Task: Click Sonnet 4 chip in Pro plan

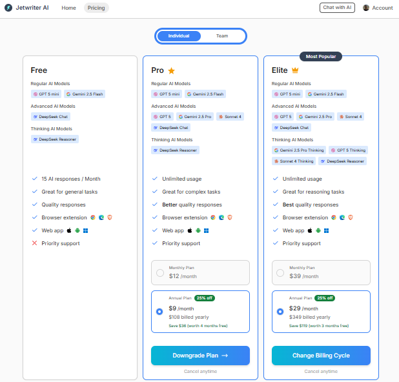Action: coord(230,117)
